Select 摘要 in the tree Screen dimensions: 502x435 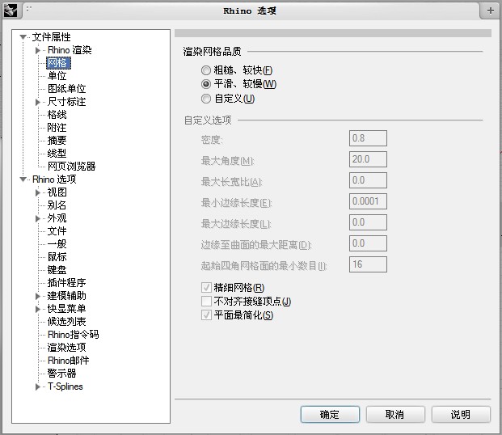click(57, 141)
